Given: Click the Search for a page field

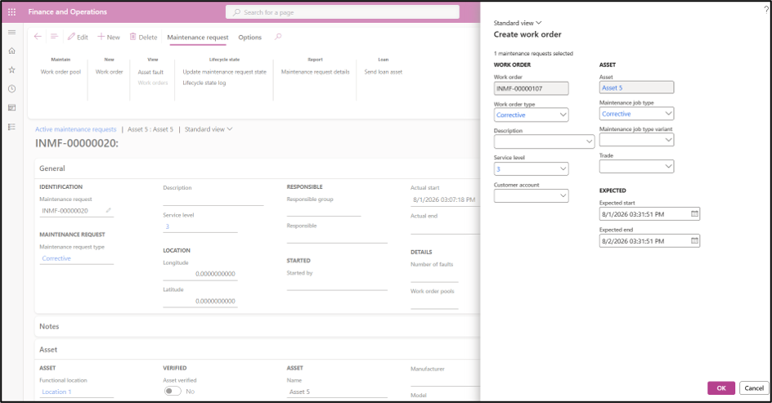Looking at the screenshot, I should [x=342, y=12].
